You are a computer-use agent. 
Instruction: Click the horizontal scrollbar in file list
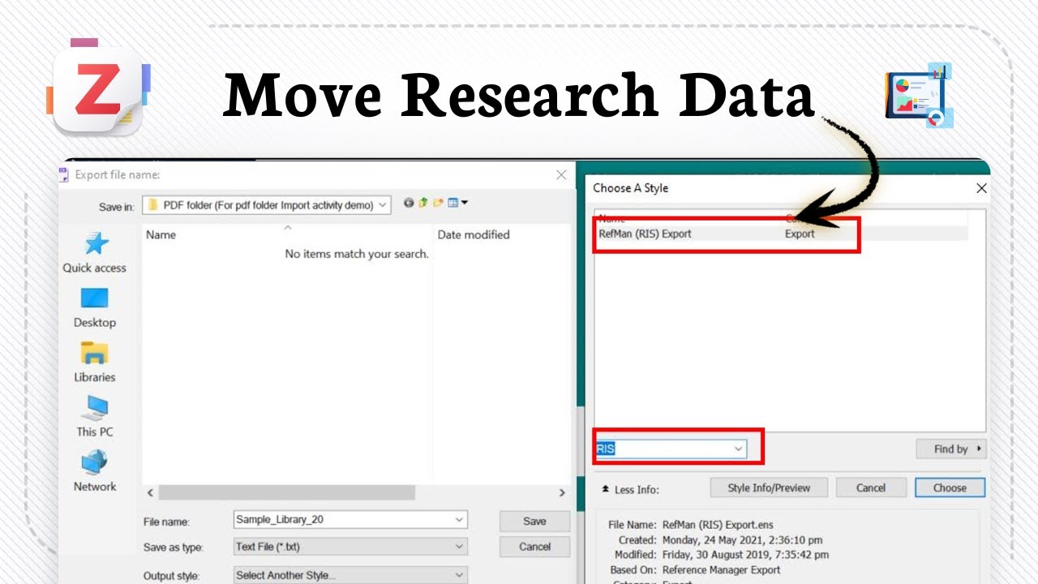[x=287, y=492]
